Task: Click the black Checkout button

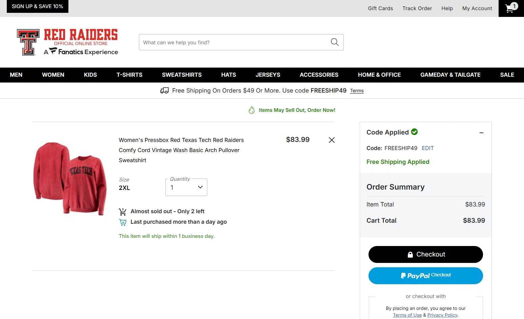Action: (x=426, y=254)
